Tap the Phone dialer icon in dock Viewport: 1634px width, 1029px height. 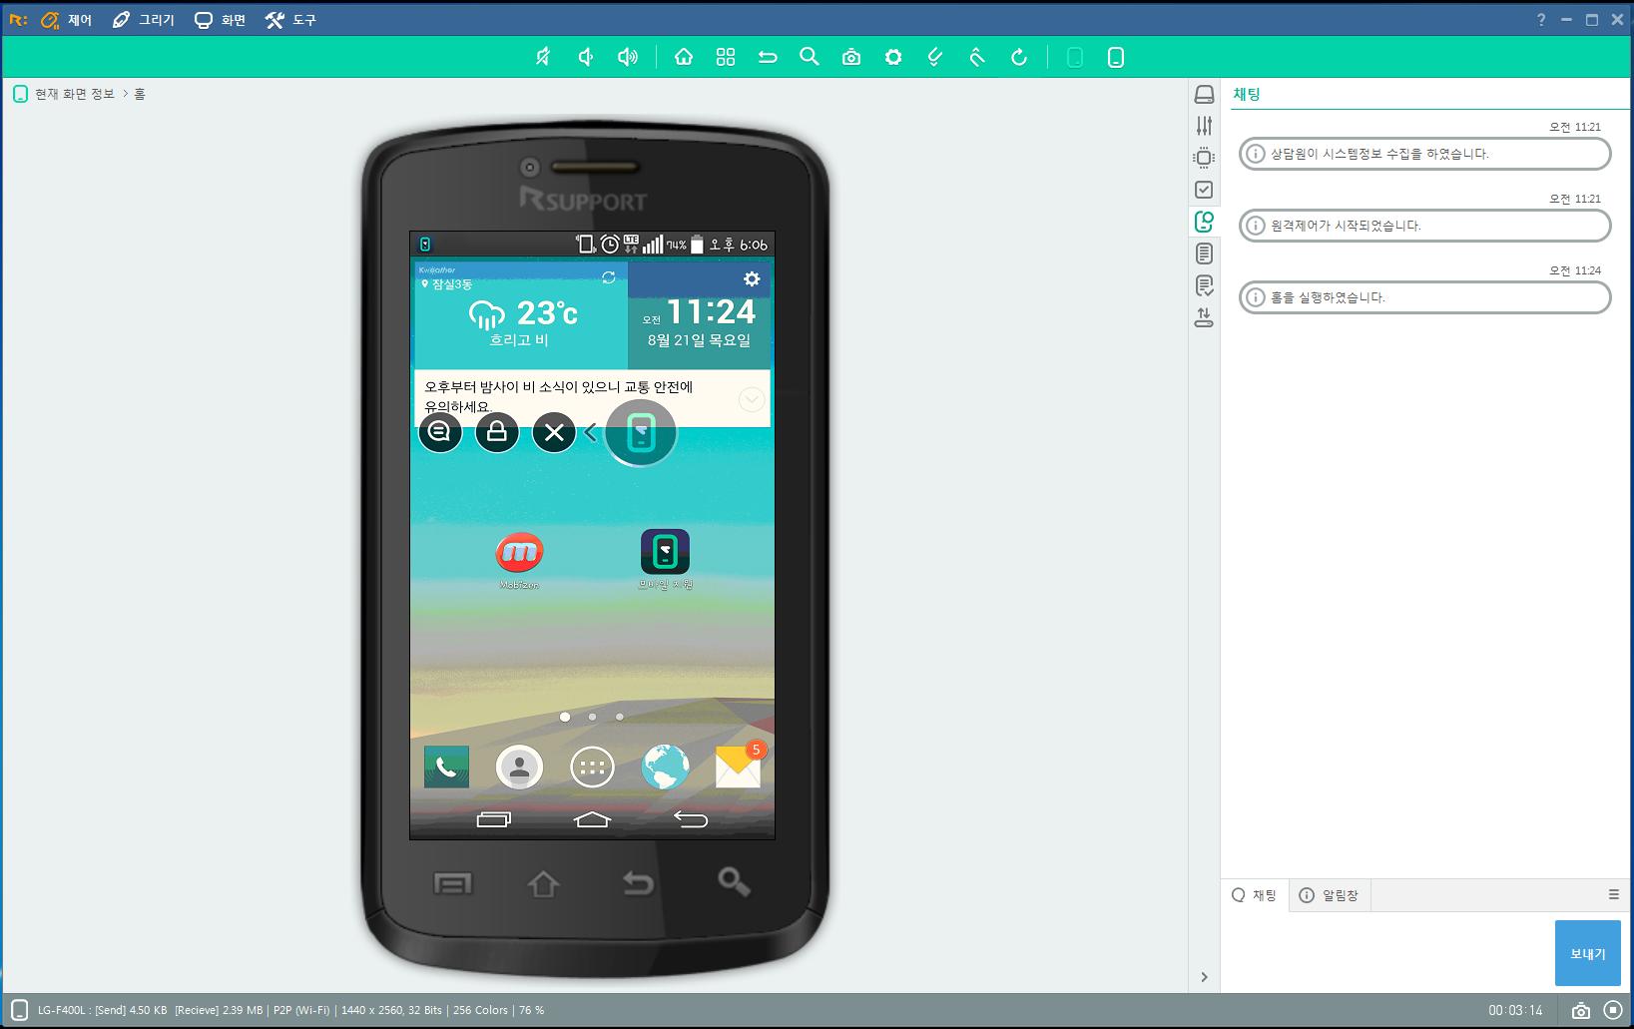pyautogui.click(x=446, y=767)
